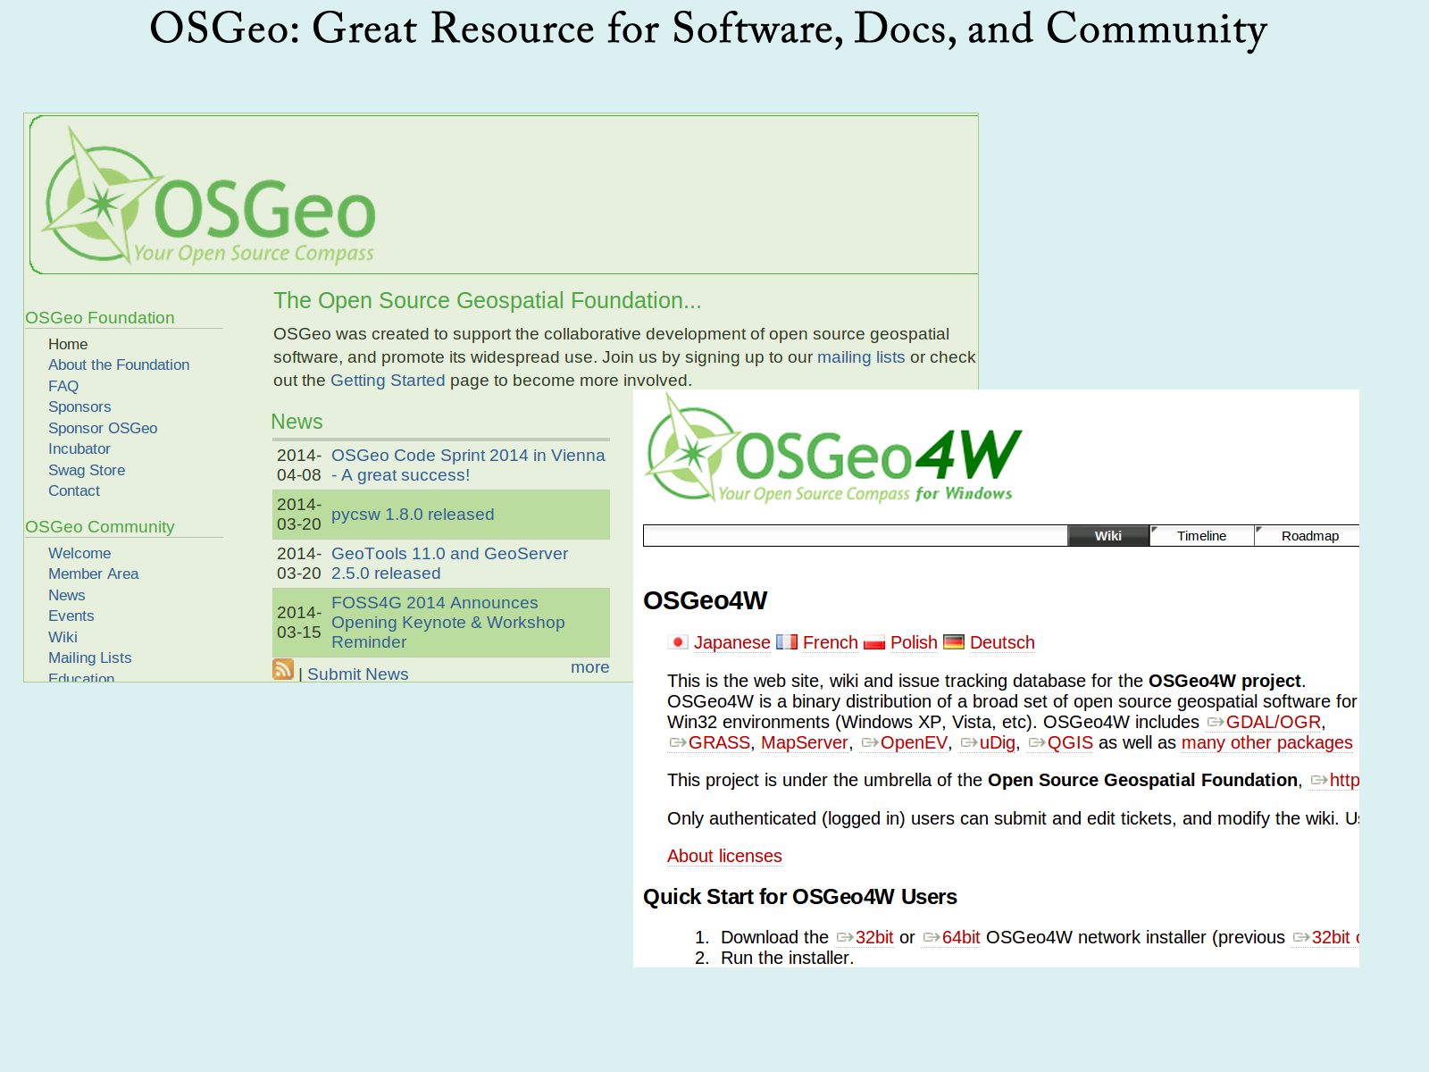Show more news items
Screen dimensions: 1429x1072
[x=589, y=667]
